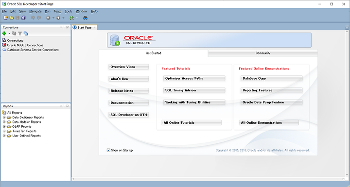The width and height of the screenshot is (350, 187).
Task: Click the Forward navigation round icon
Action: click(x=58, y=18)
